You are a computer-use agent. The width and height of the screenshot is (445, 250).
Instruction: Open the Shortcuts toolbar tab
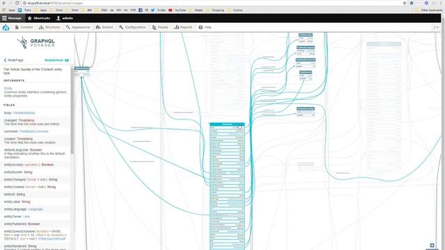click(39, 18)
